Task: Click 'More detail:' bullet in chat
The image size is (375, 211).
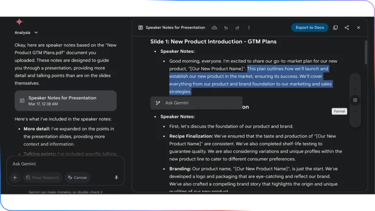Action: (x=37, y=129)
